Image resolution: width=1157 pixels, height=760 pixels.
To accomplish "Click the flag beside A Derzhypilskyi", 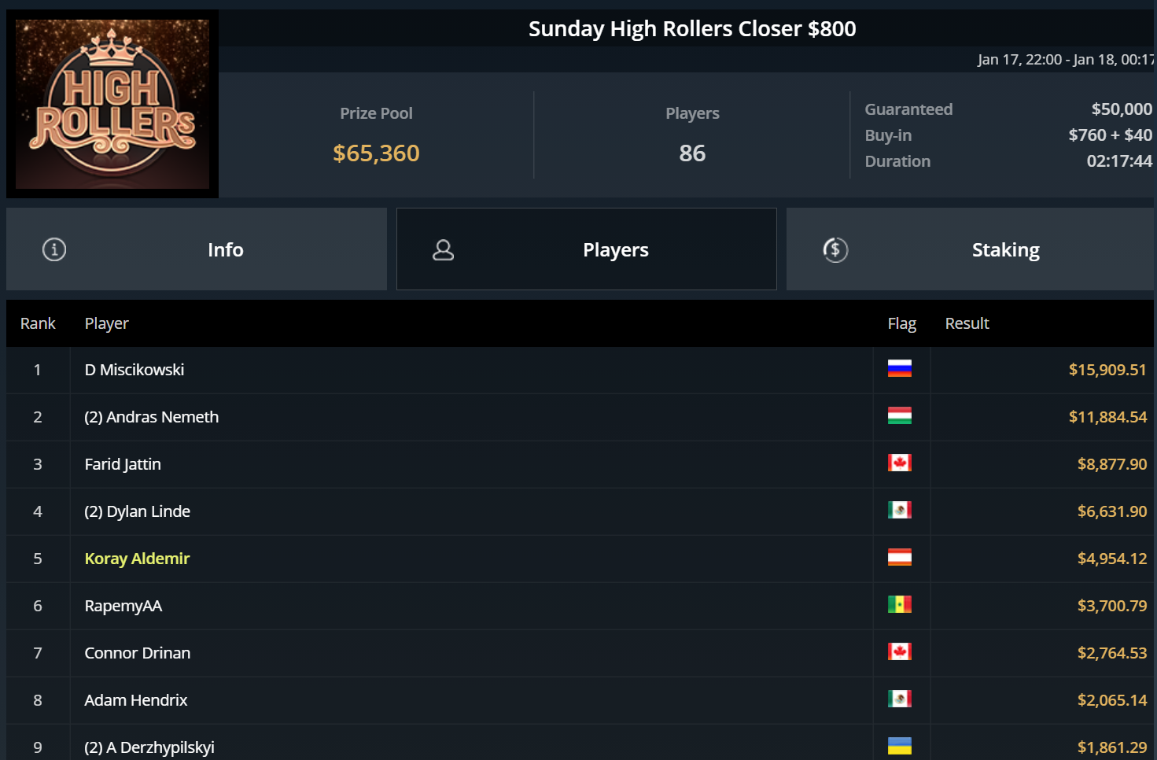I will 900,746.
